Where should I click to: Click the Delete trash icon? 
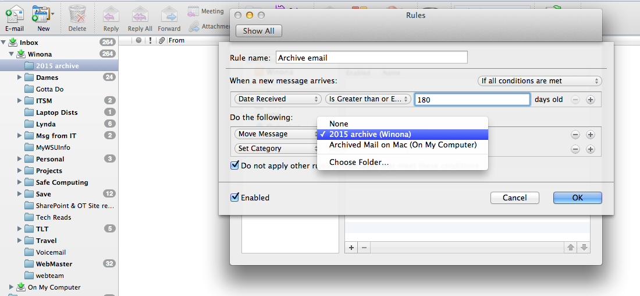click(x=77, y=14)
